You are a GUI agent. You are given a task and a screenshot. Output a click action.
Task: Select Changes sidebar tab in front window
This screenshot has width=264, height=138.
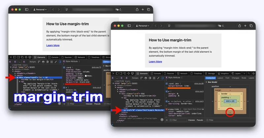(235, 78)
